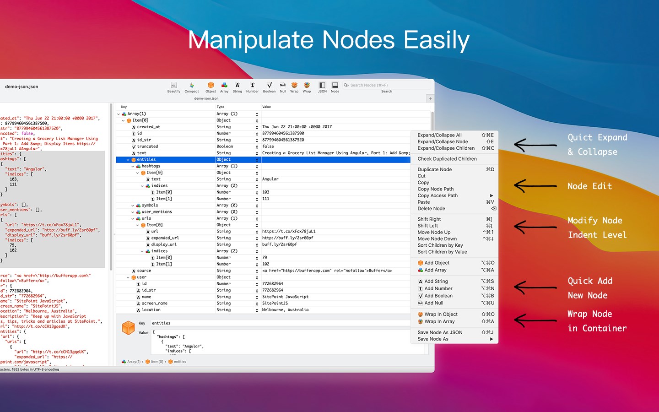Select Save Node As JSON menu item
This screenshot has width=659, height=412.
coord(454,332)
